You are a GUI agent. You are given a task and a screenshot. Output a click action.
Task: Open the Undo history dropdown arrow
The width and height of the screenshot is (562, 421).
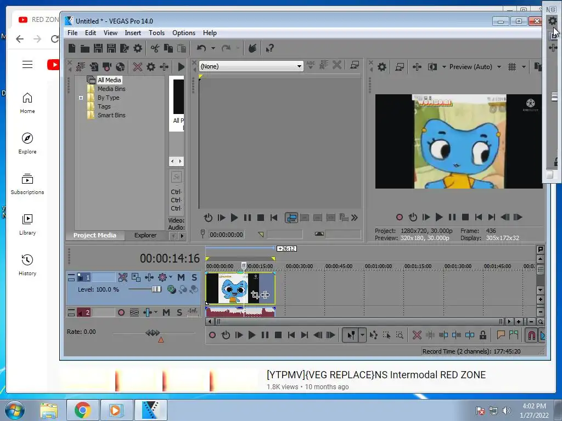tap(213, 48)
